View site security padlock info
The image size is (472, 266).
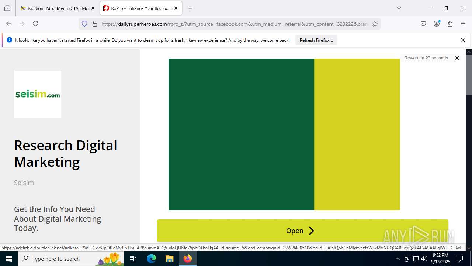coord(95,24)
